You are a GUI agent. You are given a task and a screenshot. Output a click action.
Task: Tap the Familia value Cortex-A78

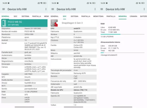tap(78, 45)
